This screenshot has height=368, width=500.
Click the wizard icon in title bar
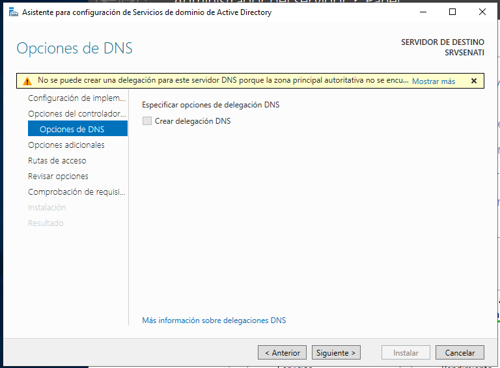pos(14,12)
